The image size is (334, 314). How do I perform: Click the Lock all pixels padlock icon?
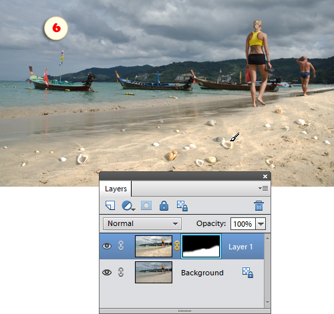coord(164,205)
